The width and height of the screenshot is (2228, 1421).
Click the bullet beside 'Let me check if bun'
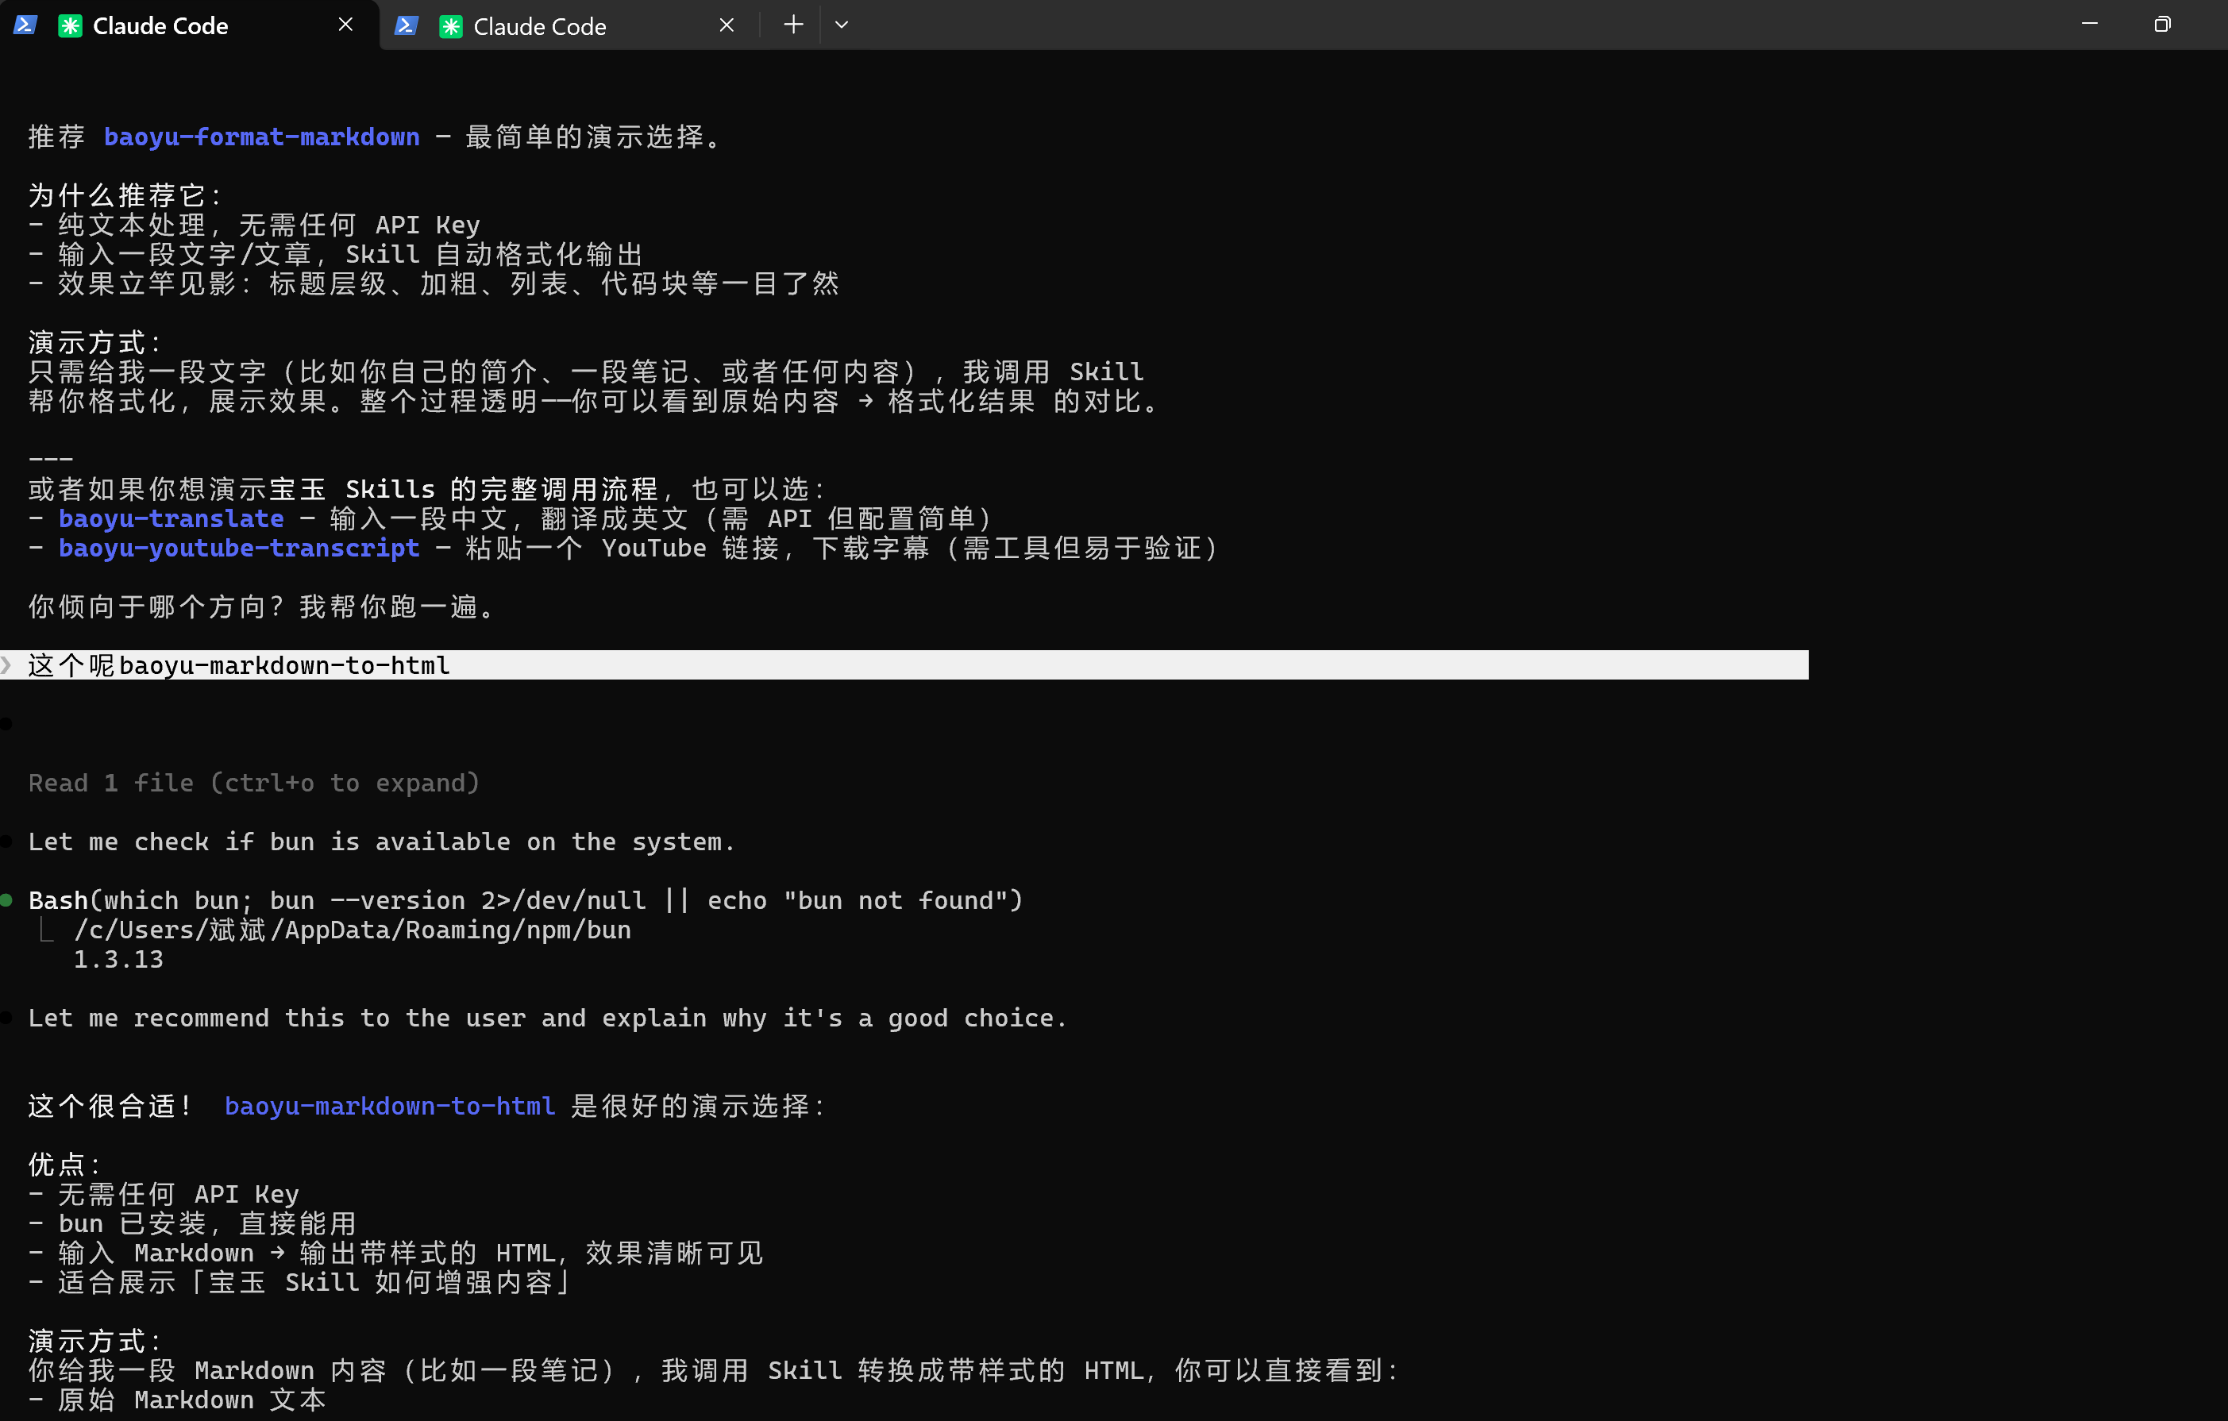(x=7, y=841)
